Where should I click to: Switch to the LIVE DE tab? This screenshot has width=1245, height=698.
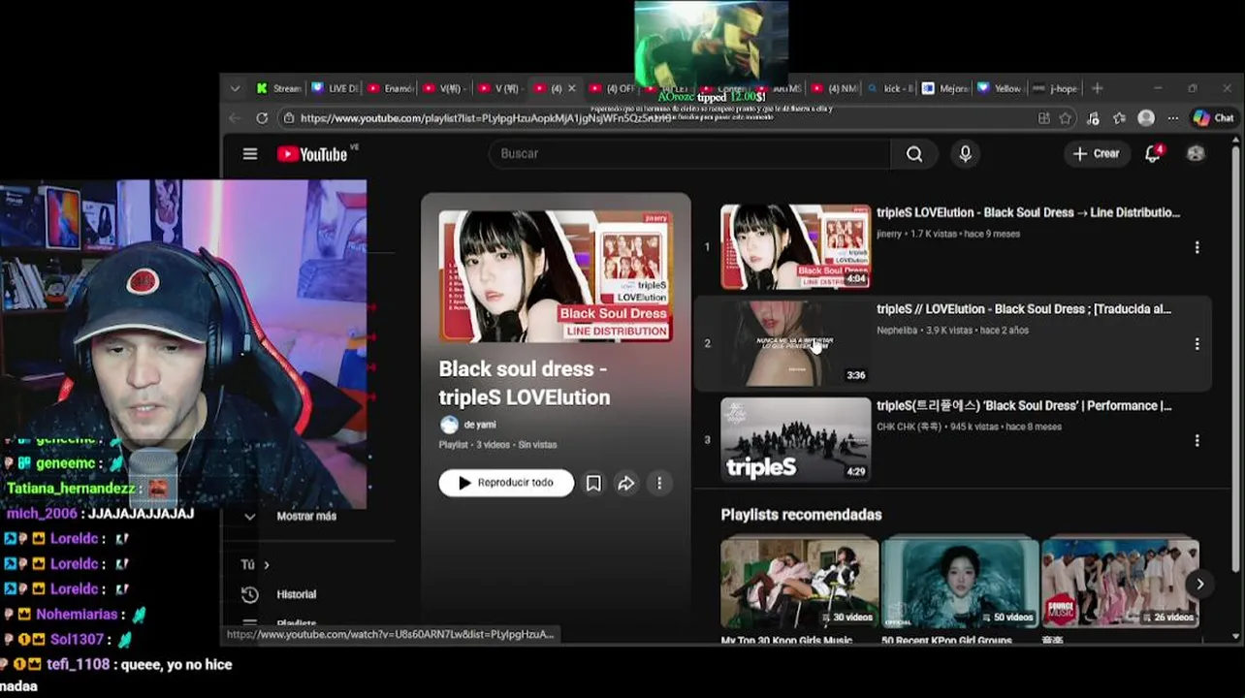tap(335, 88)
